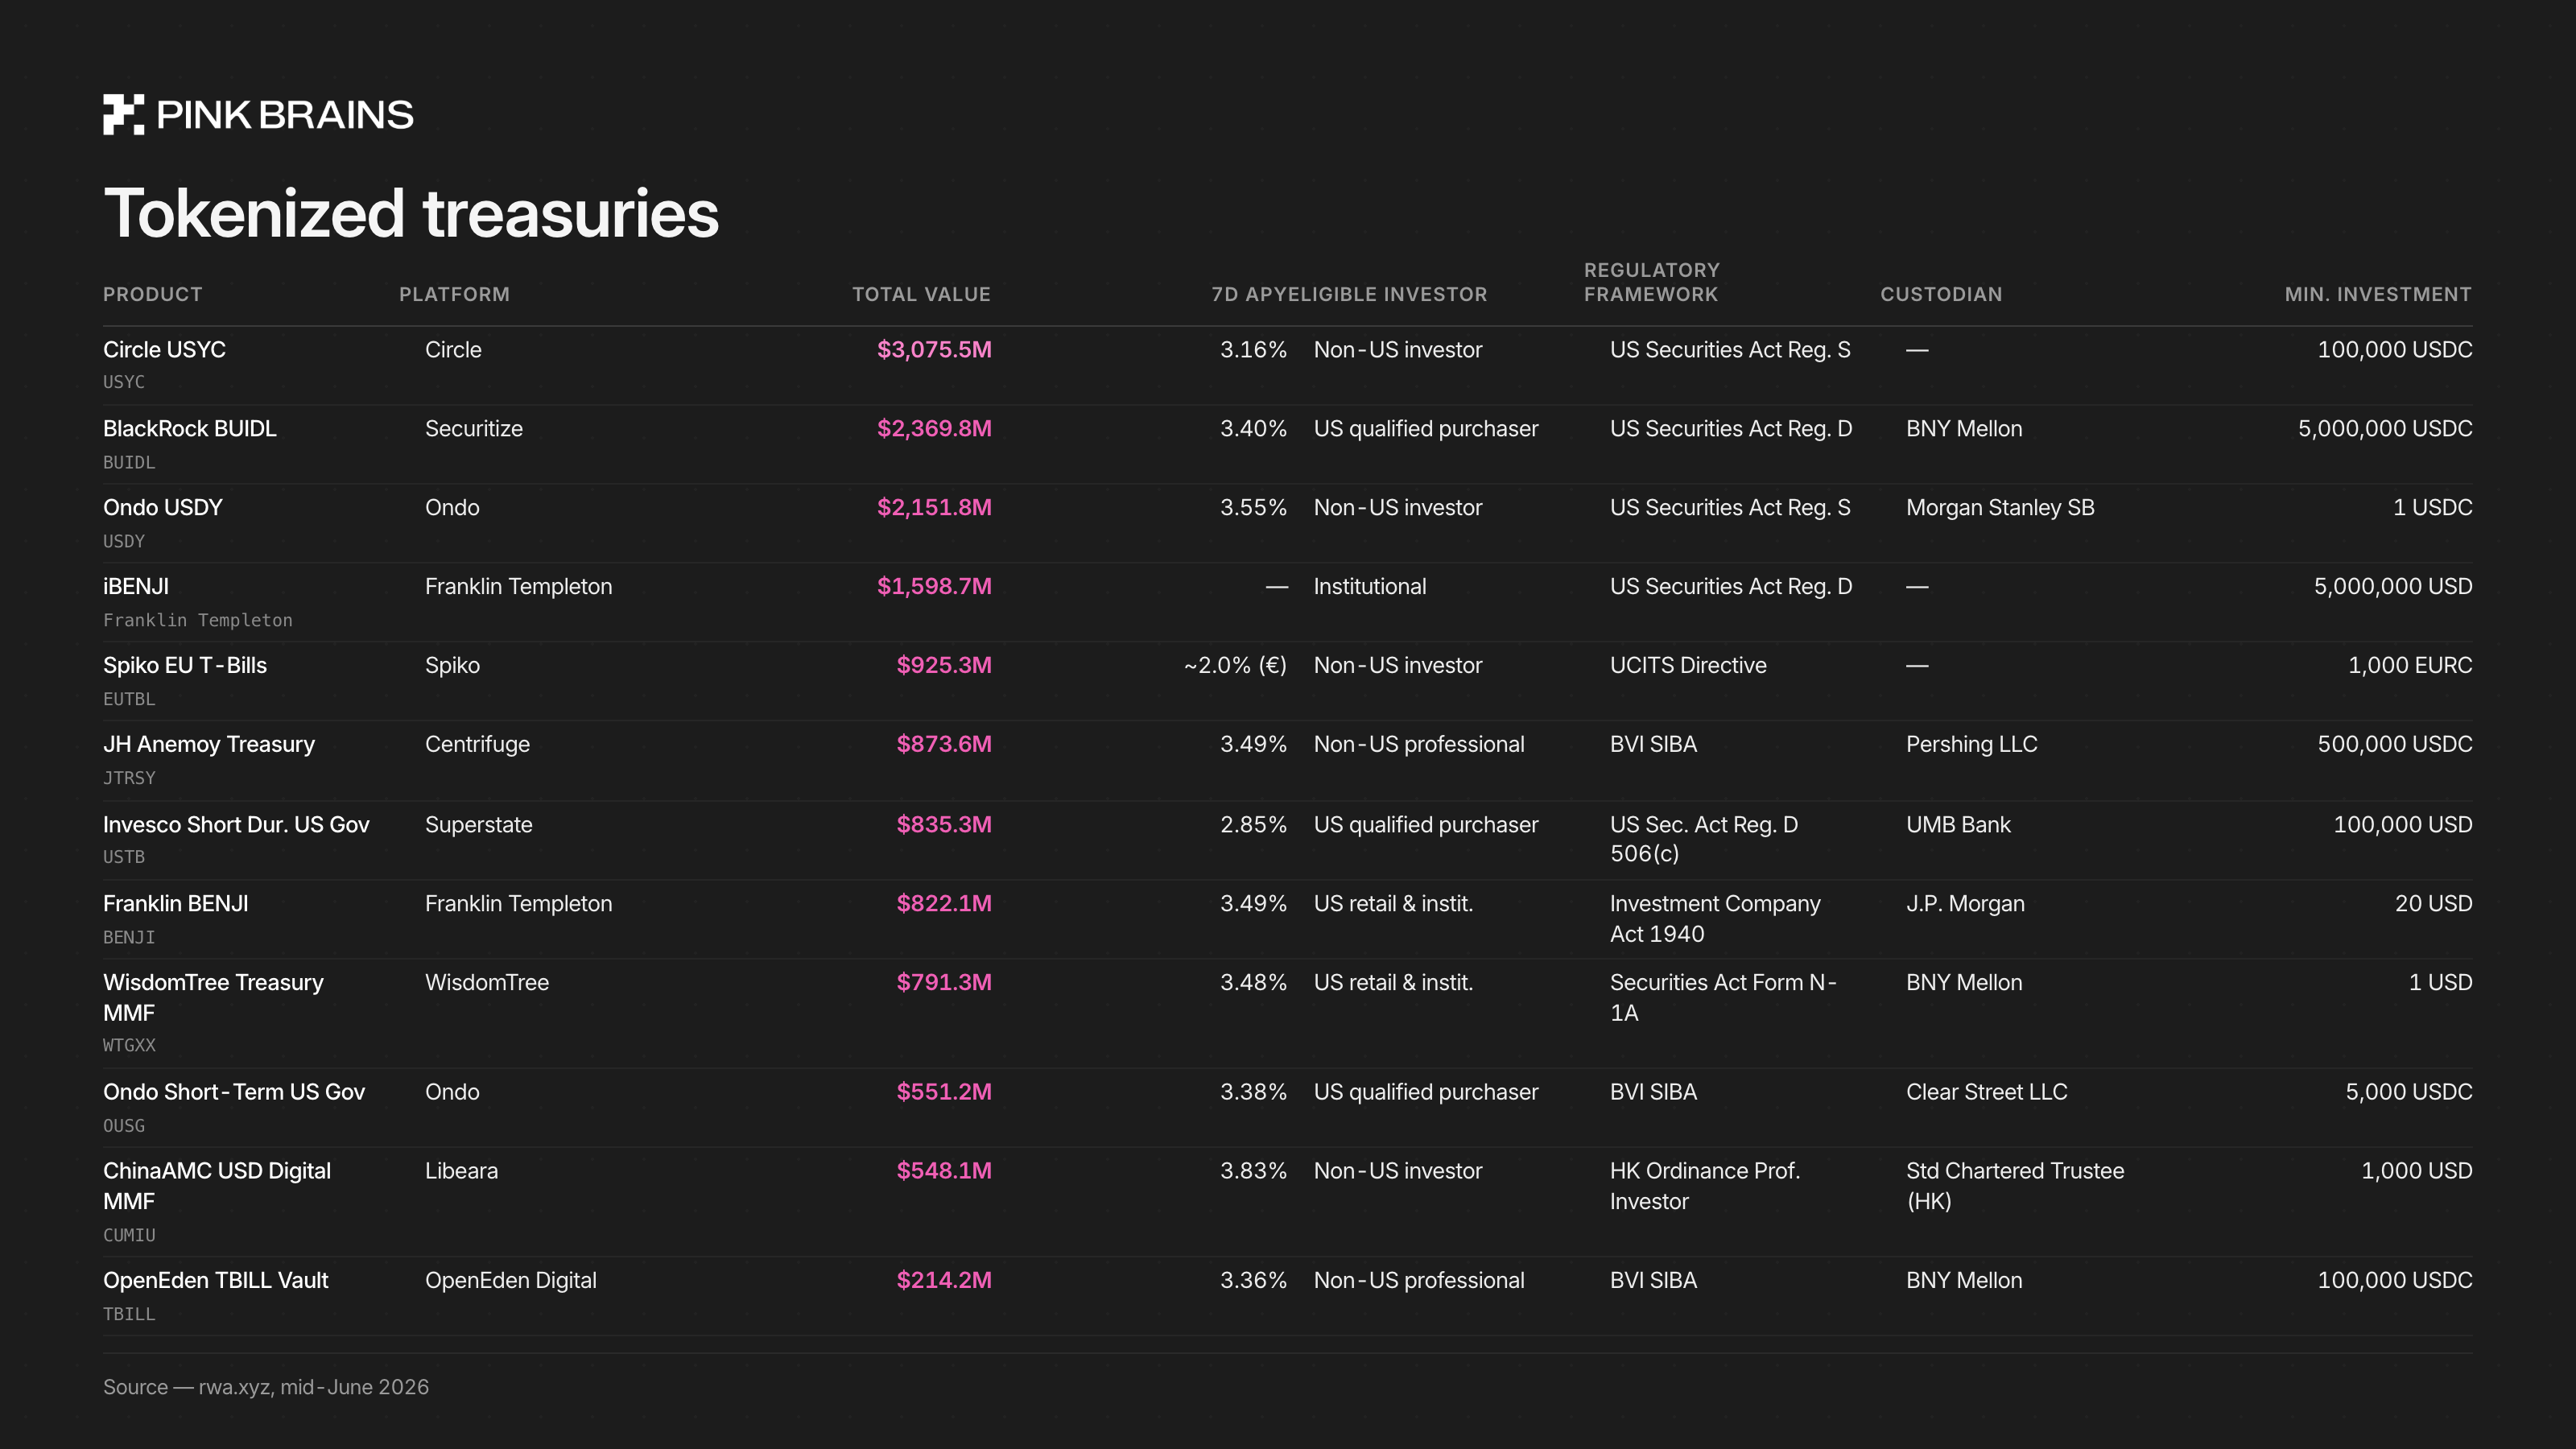Open JH Anemoy Treasury row
2576x1449 pixels.
point(1287,760)
